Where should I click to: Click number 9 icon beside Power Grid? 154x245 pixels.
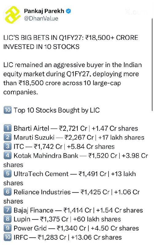pos(7,228)
